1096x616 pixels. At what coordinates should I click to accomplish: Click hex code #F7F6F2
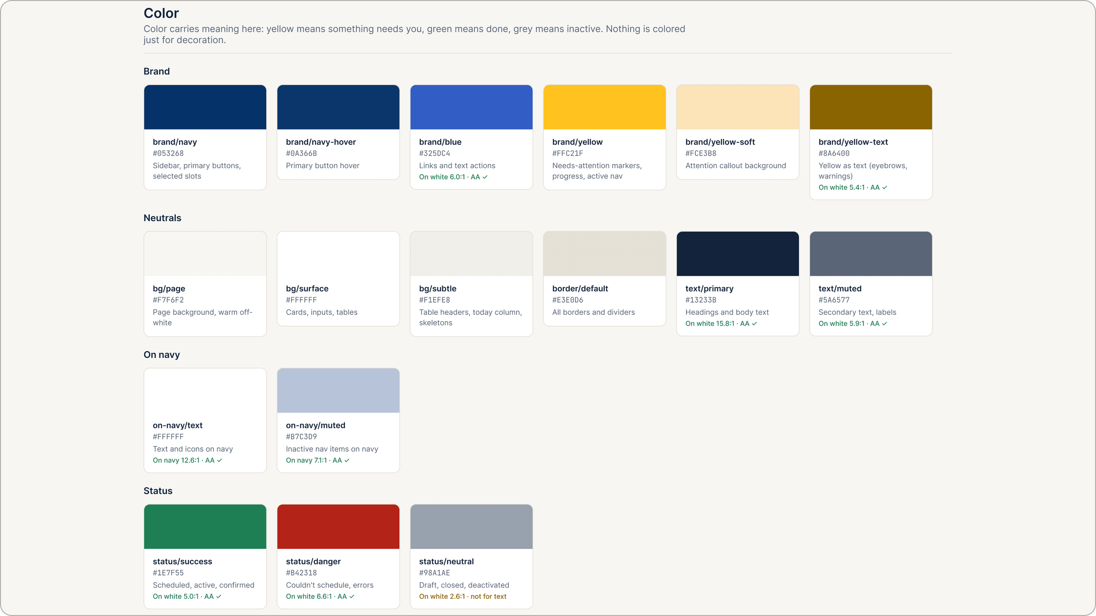pos(168,300)
